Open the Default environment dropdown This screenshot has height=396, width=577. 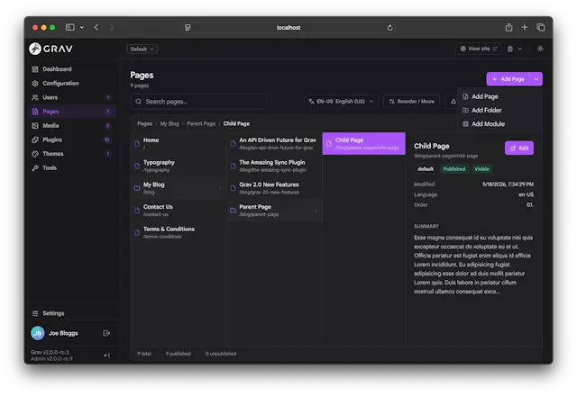pos(142,49)
